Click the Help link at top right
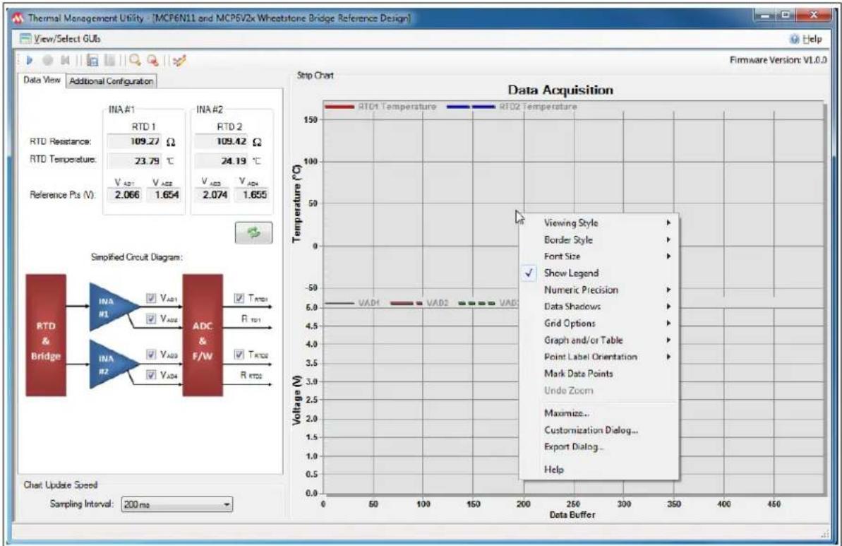The height and width of the screenshot is (546, 842). pyautogui.click(x=812, y=39)
